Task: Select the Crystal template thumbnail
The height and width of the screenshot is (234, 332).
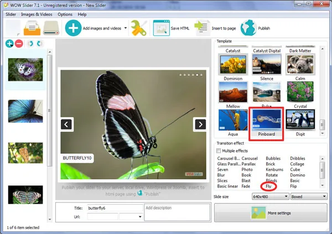Action: [x=300, y=92]
